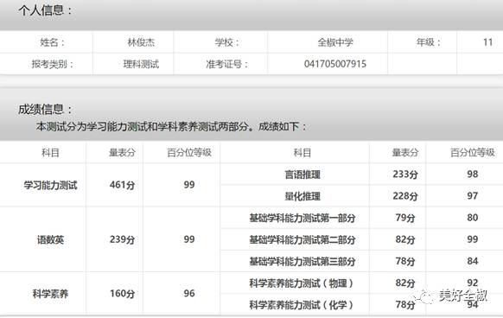This screenshot has width=503, height=318.
Task: Click the score 228分
Action: [x=405, y=196]
